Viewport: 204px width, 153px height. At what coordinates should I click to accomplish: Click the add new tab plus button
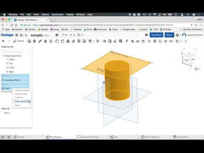(x=8, y=137)
